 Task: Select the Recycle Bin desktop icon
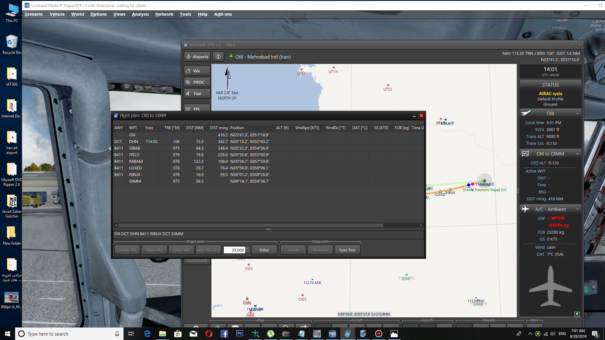(12, 45)
